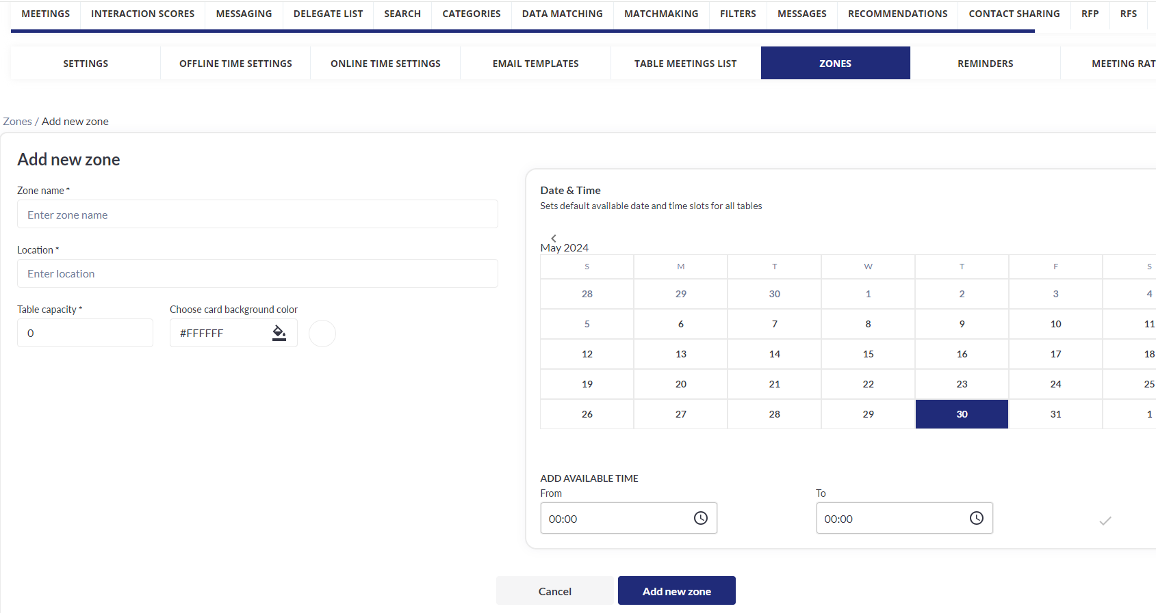Screen dimensions: 1156x613
Task: Pick May 31 in the calendar
Action: point(1055,414)
